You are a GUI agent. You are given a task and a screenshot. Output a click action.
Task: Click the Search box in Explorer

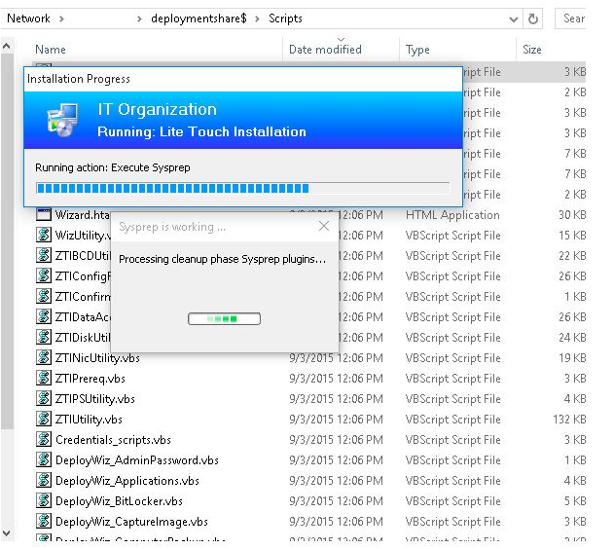click(x=570, y=18)
